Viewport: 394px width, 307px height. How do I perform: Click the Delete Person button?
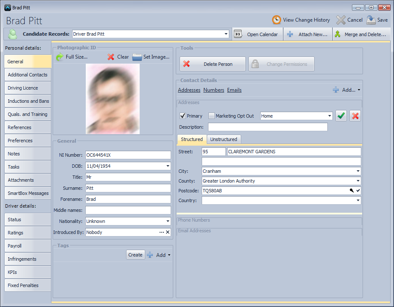[213, 64]
